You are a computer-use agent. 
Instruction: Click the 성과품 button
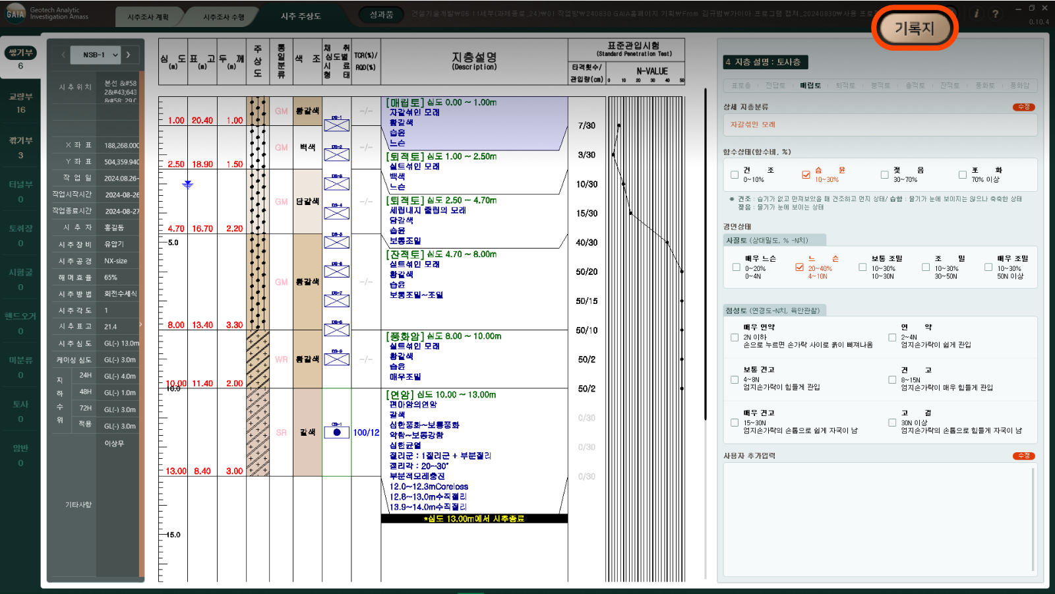(x=381, y=15)
